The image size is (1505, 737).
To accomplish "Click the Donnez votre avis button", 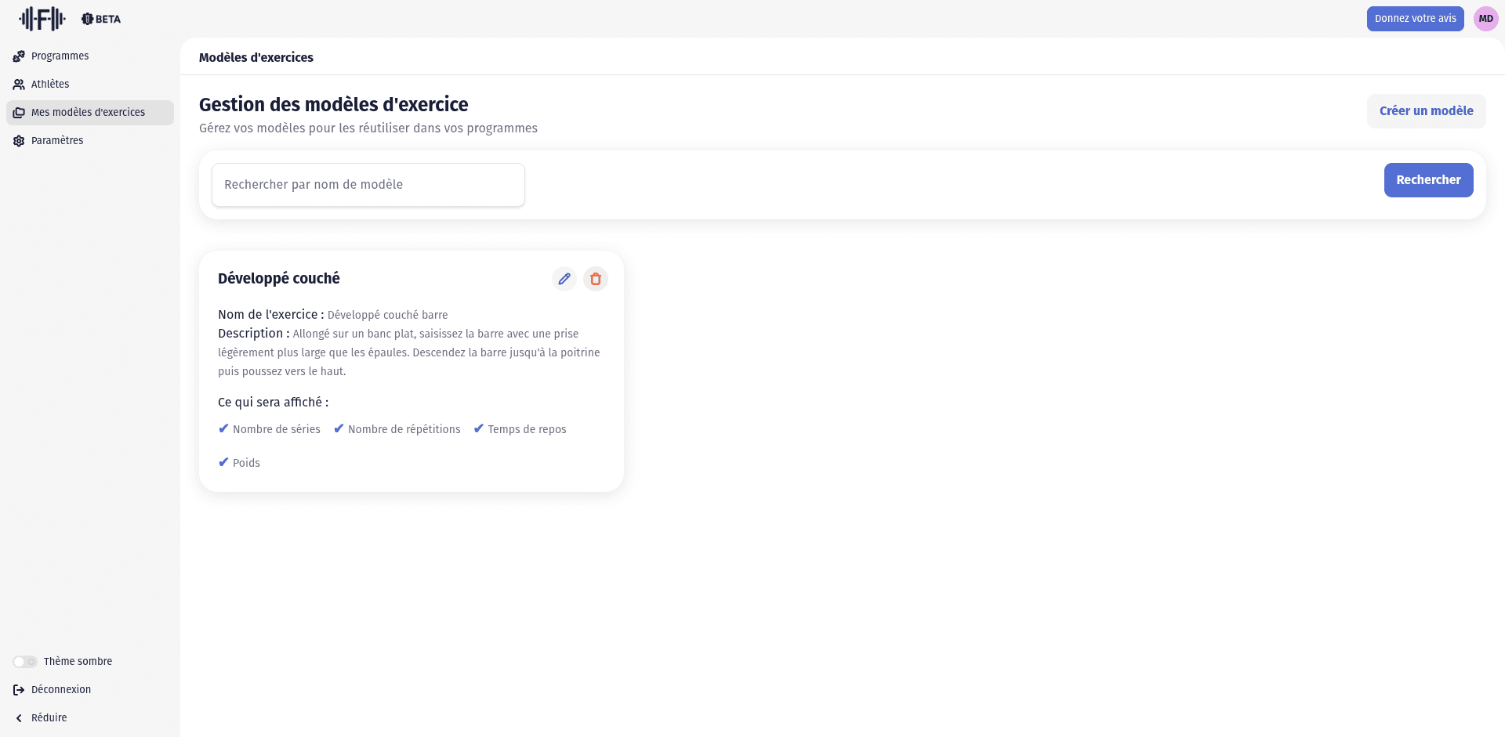I will pyautogui.click(x=1415, y=19).
